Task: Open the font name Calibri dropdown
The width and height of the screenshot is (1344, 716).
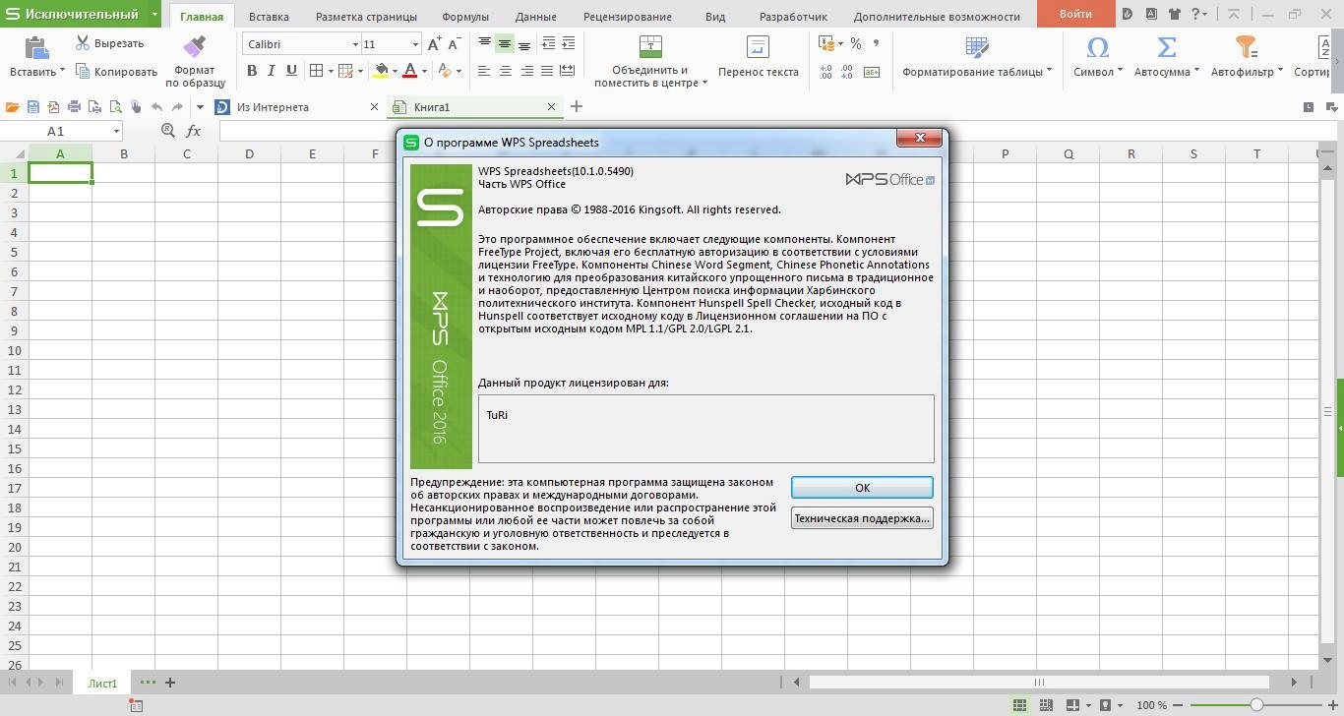Action: click(x=355, y=44)
